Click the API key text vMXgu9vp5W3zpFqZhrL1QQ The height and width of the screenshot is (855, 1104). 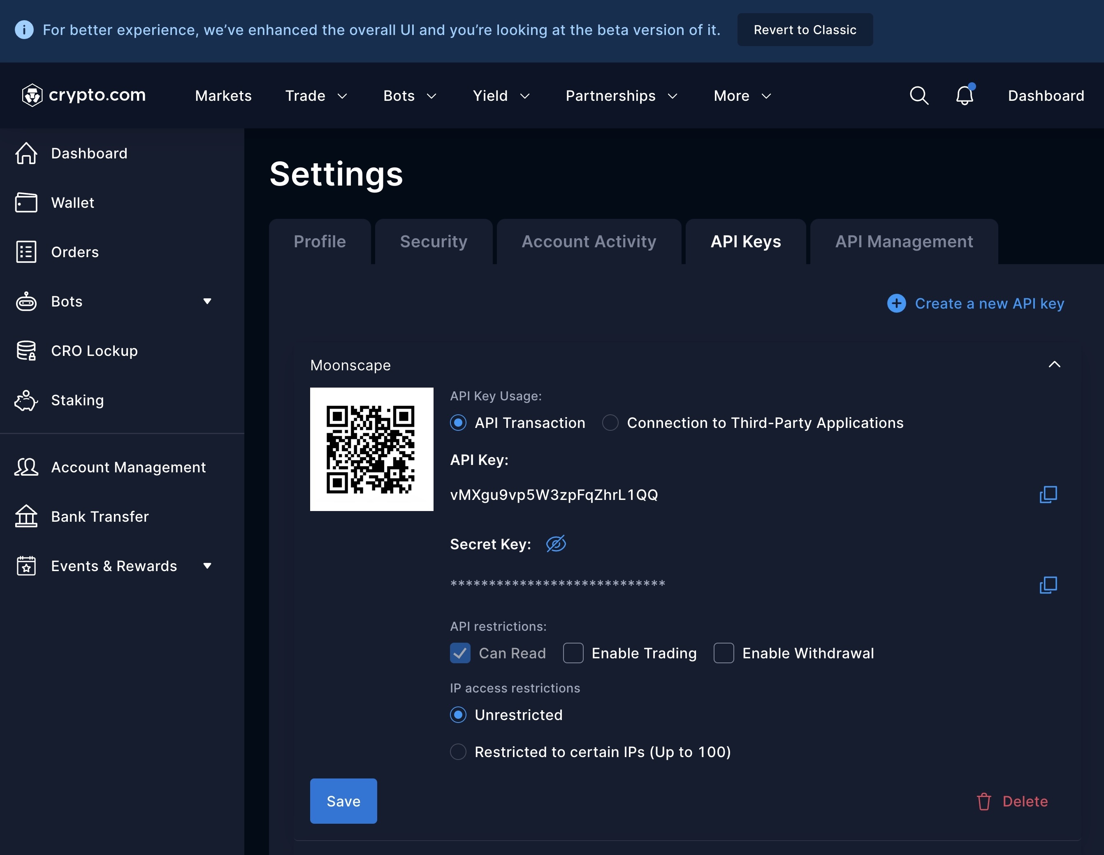(554, 495)
